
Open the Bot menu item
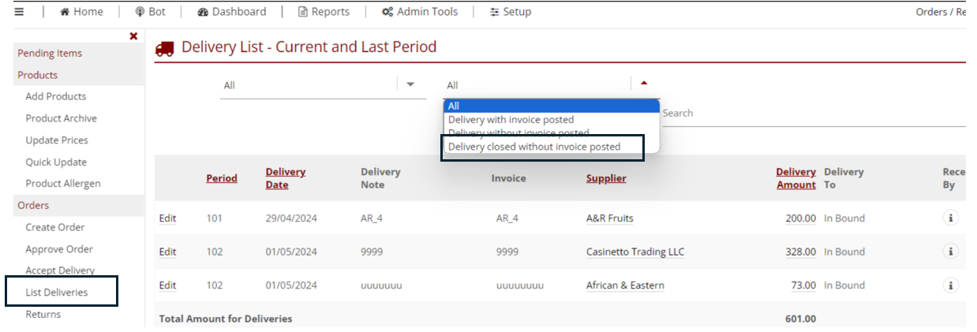coord(150,12)
